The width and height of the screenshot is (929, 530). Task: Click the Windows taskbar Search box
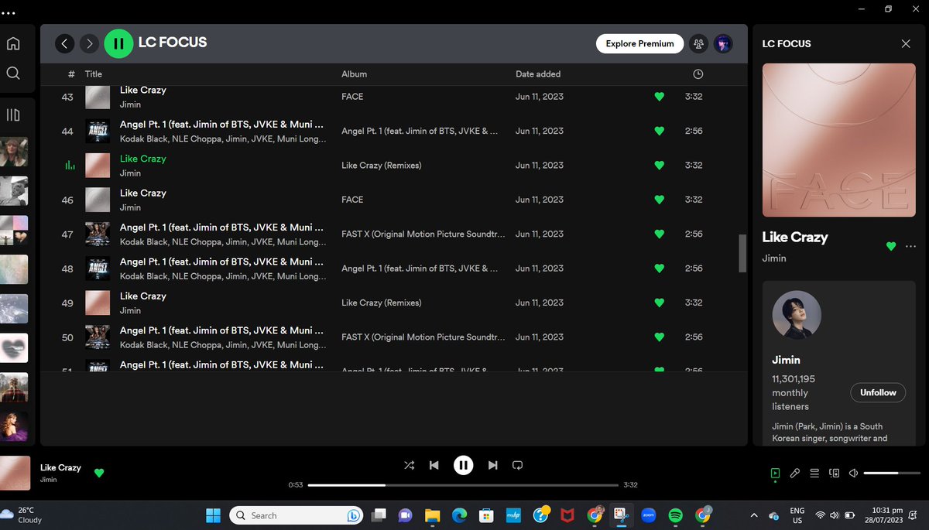(x=296, y=515)
